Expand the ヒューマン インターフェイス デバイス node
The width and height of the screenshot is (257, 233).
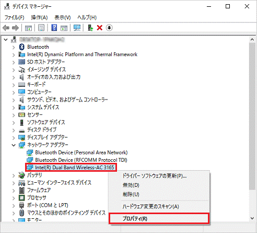(x=14, y=183)
